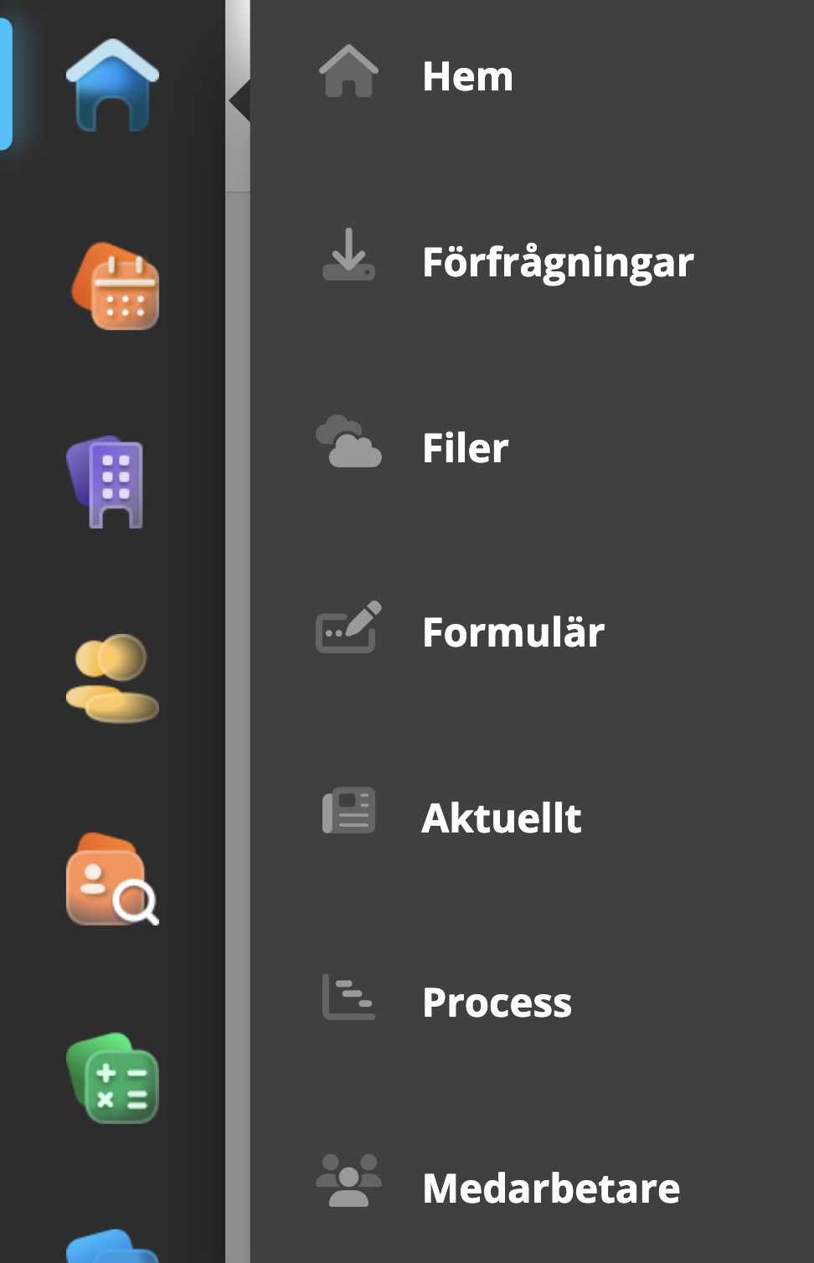Open the green calculator app icon
This screenshot has height=1263, width=814.
coord(113,1078)
